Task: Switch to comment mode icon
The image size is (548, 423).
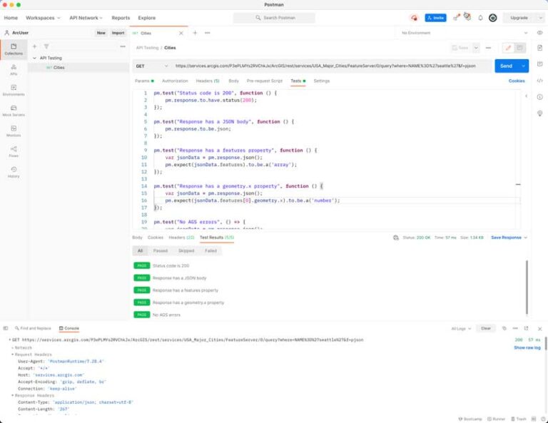Action: [519, 48]
